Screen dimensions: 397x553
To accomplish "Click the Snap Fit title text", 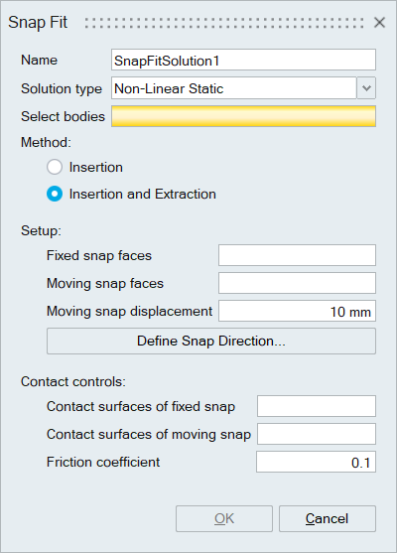I will 38,23.
